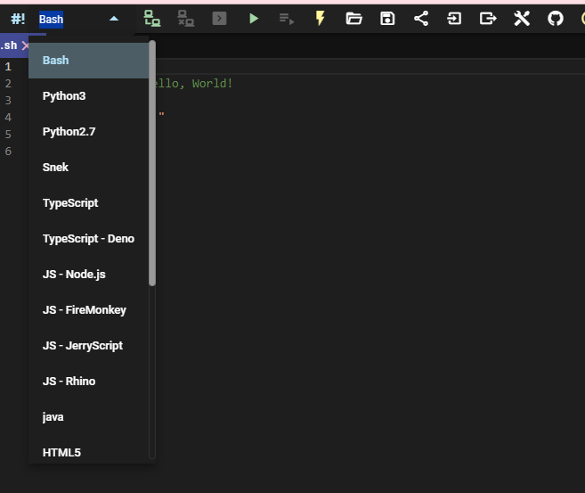This screenshot has width=585, height=493.
Task: Click the green connect network icon
Action: point(152,19)
